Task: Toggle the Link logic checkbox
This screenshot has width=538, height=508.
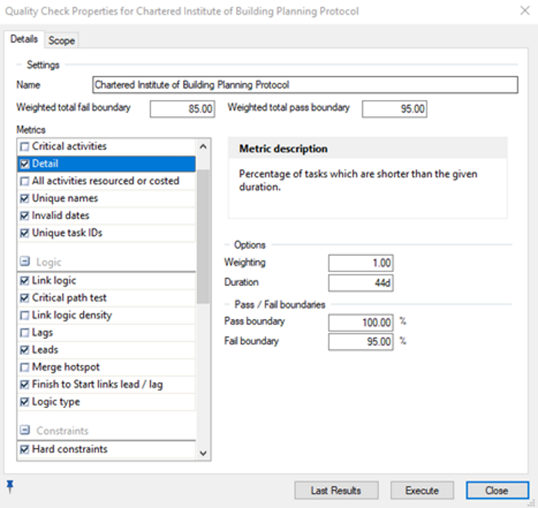Action: tap(25, 281)
